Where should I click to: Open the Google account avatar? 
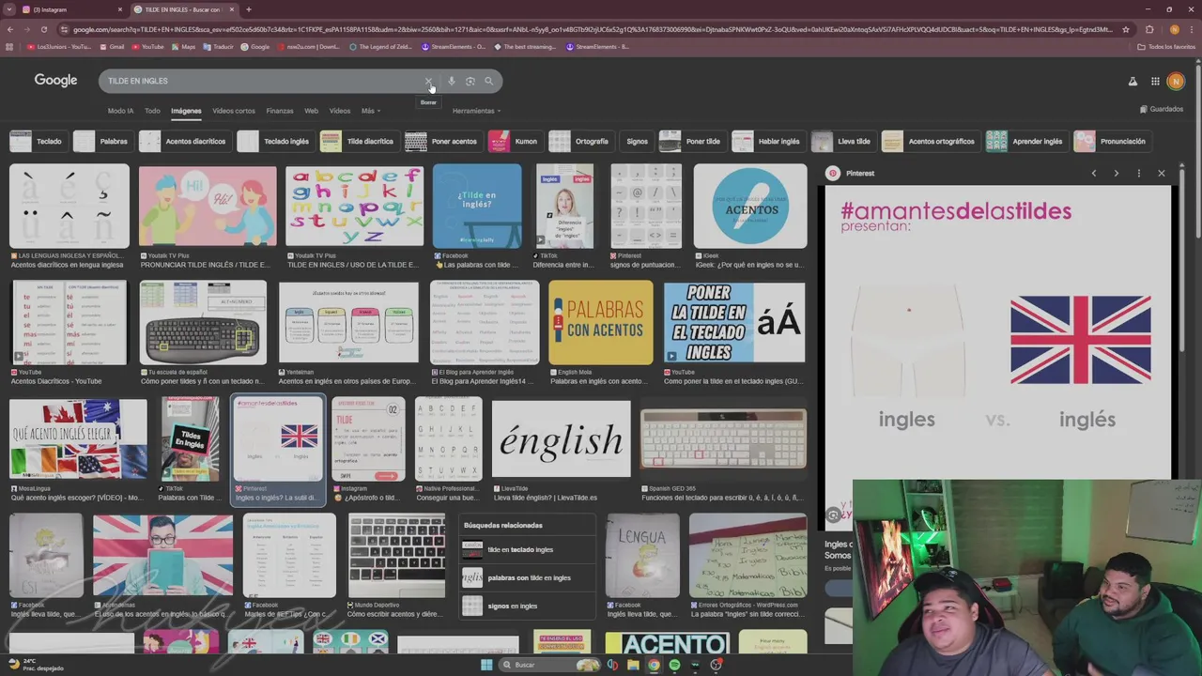tap(1176, 82)
